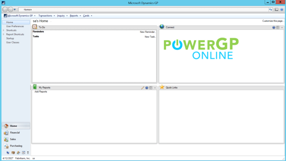Open the blue Help icon in the toolbar

[x=282, y=9]
